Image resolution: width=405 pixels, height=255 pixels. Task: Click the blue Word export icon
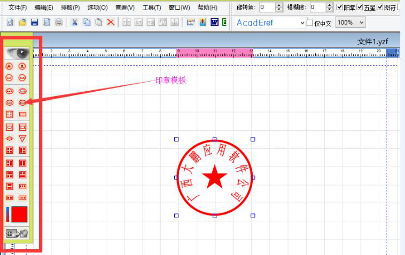click(214, 22)
